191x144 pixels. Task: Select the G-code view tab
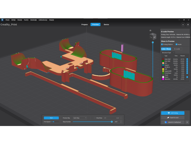tap(177, 49)
